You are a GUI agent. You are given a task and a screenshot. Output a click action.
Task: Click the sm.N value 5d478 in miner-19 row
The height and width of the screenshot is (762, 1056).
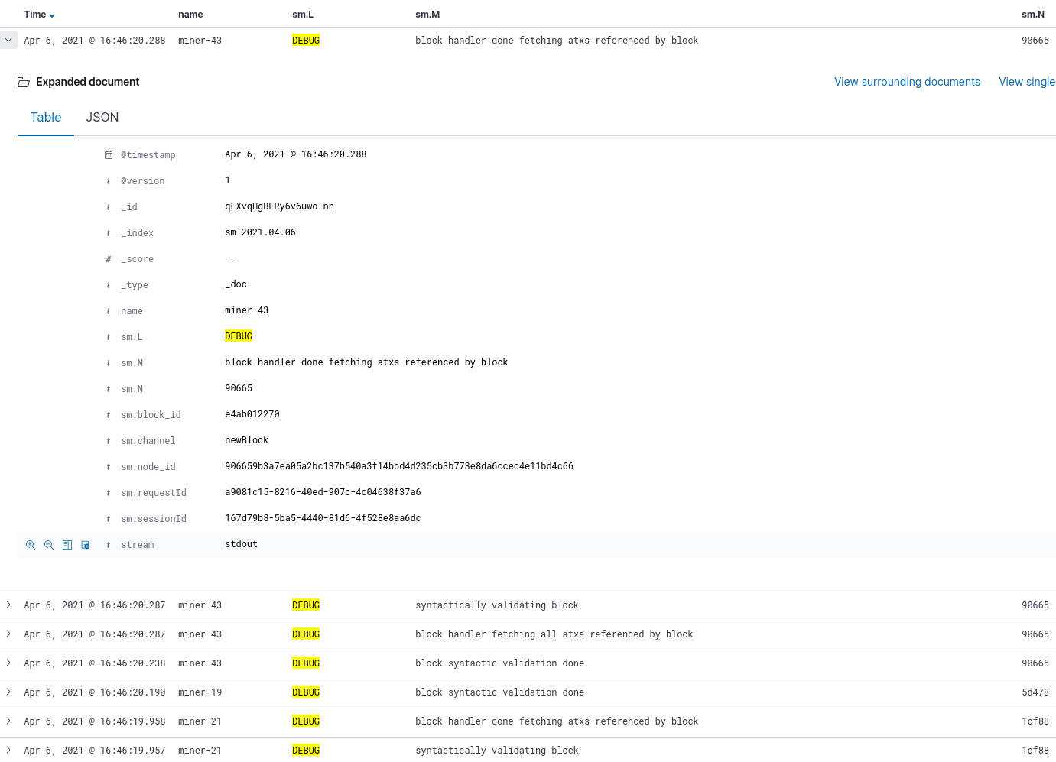click(1035, 692)
